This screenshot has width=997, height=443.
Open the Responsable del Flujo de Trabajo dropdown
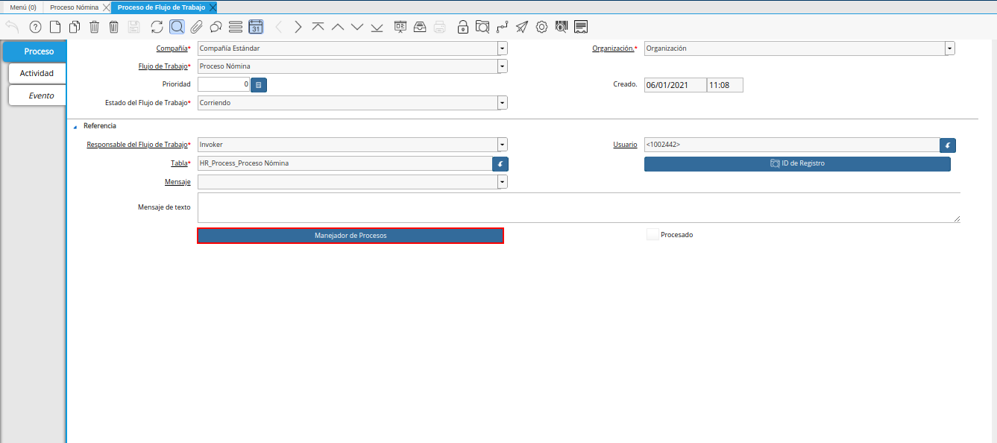[502, 145]
